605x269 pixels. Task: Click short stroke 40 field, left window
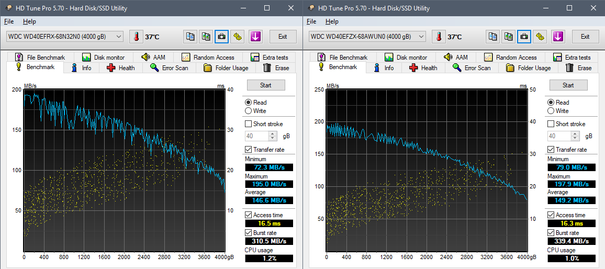tap(257, 136)
